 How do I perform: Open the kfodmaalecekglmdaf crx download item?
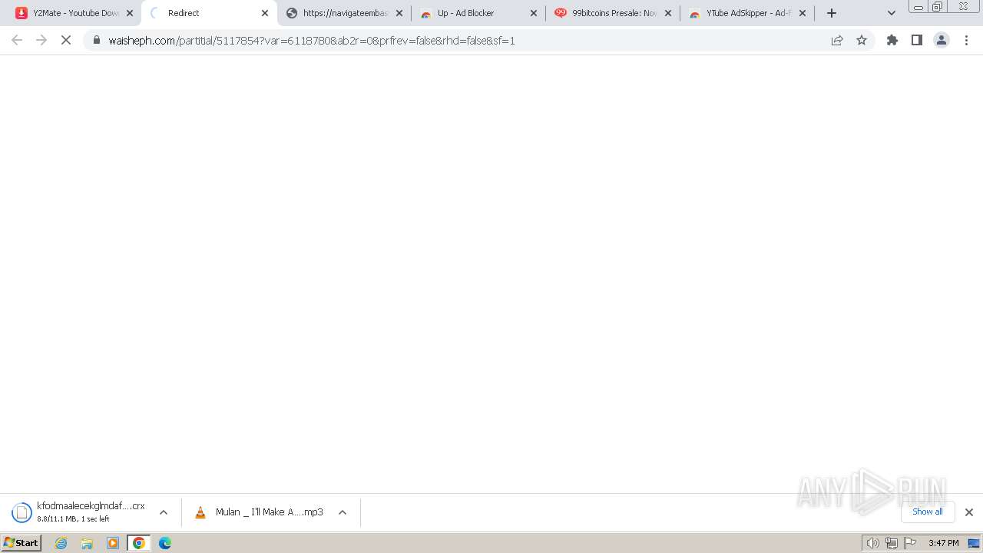pos(78,512)
